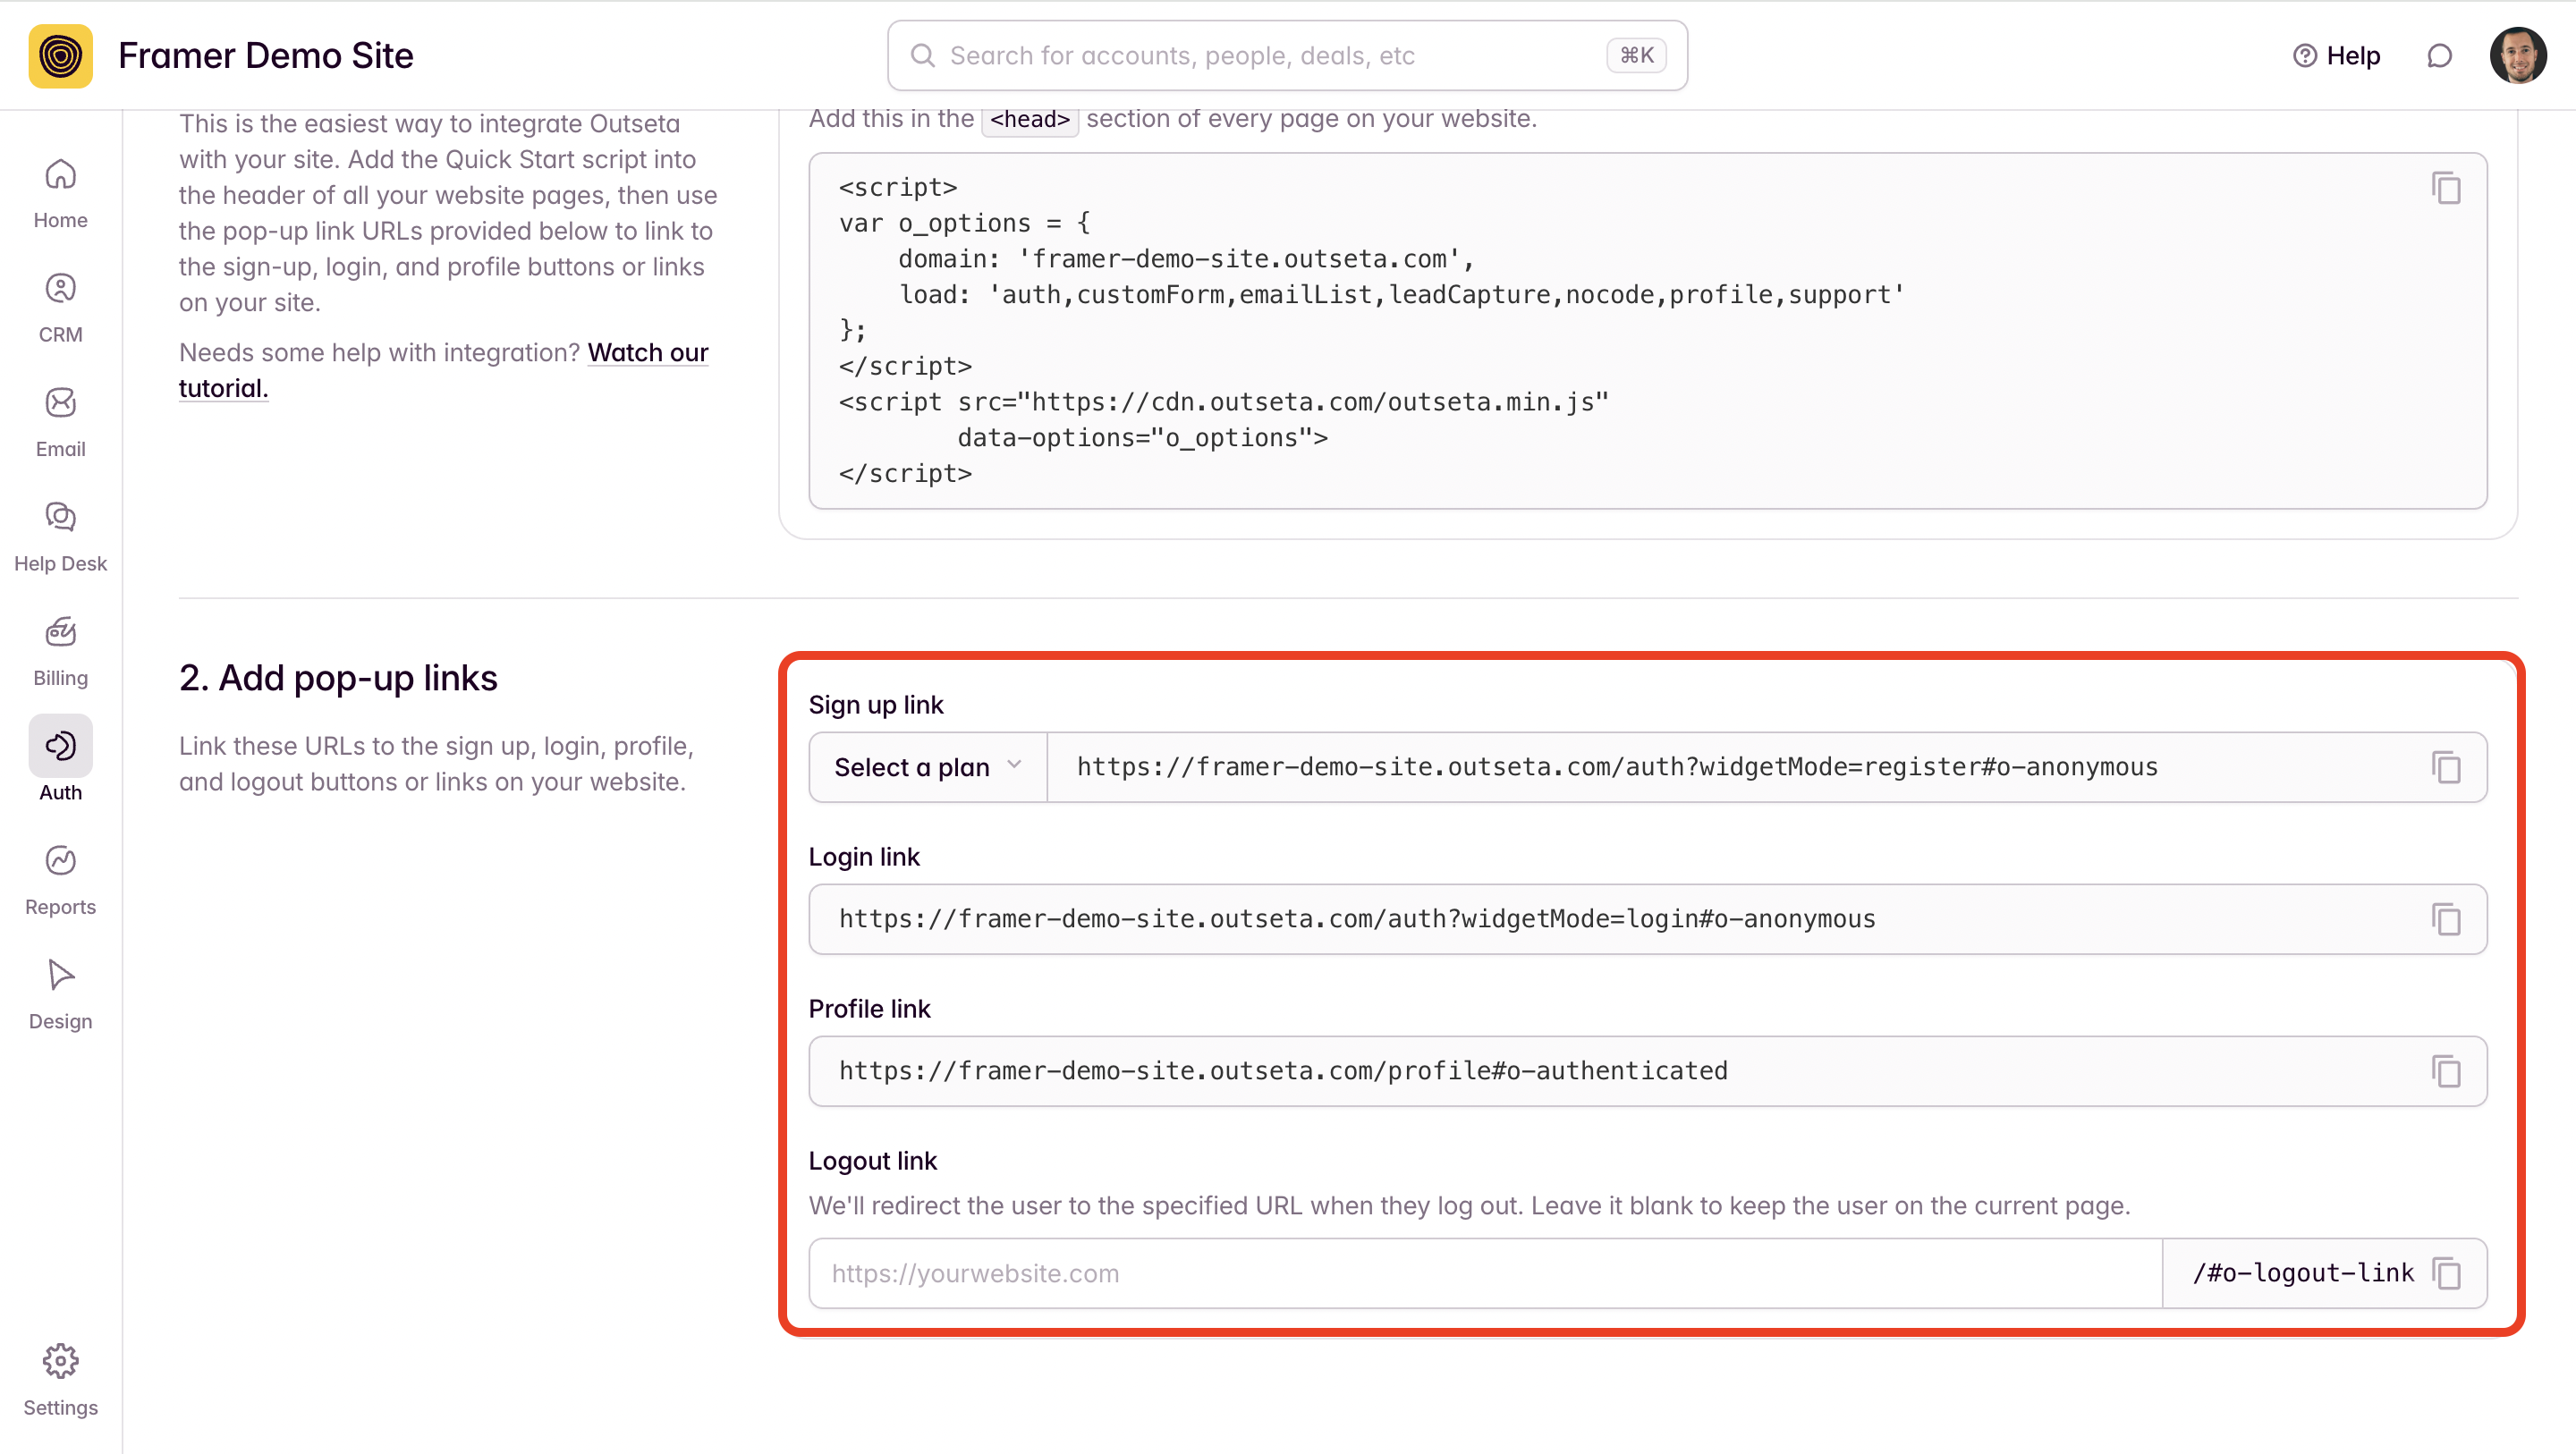Focus the logout redirect URL field

1484,1273
